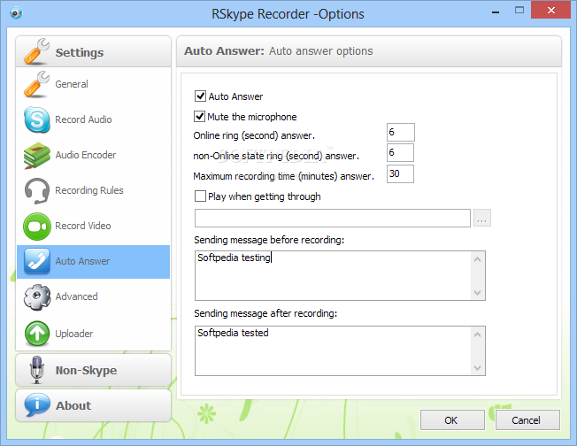The width and height of the screenshot is (577, 446).
Task: Click the green camera Record Video icon
Action: [37, 227]
